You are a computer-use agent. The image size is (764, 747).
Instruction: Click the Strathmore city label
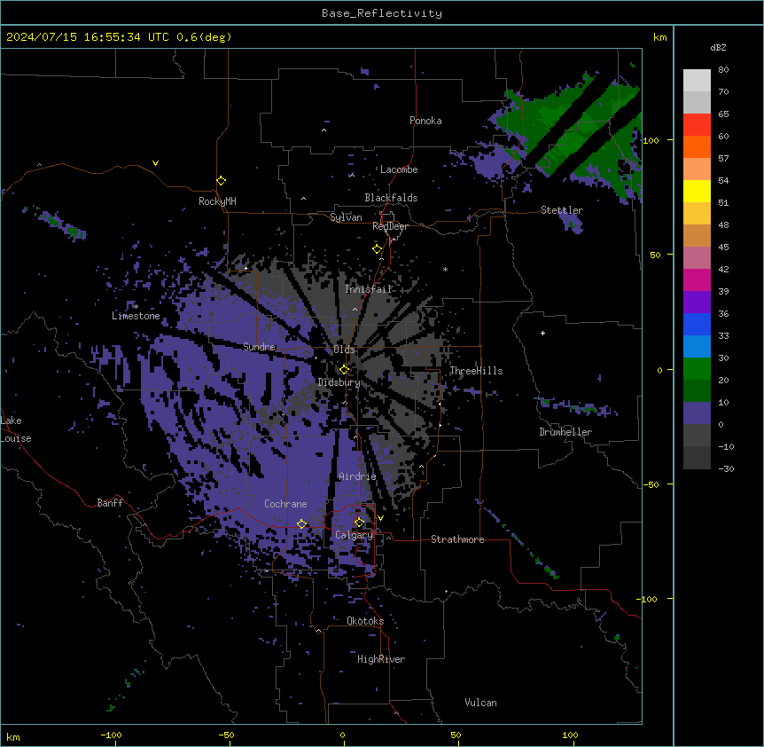tap(457, 539)
